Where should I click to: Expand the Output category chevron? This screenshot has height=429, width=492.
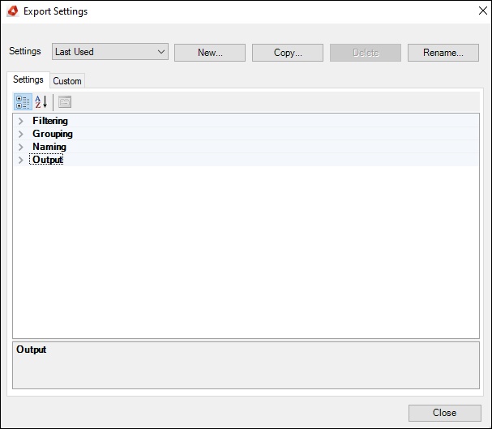(21, 160)
